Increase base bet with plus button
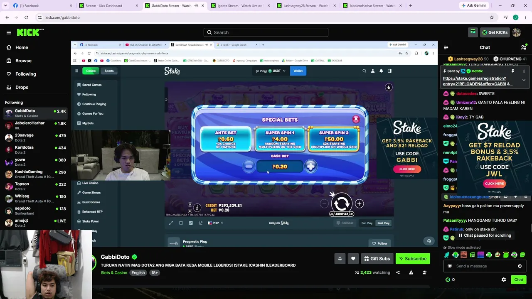This screenshot has height=299, width=532. coord(310,167)
